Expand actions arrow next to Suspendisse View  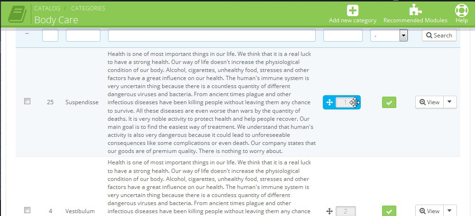coord(450,102)
